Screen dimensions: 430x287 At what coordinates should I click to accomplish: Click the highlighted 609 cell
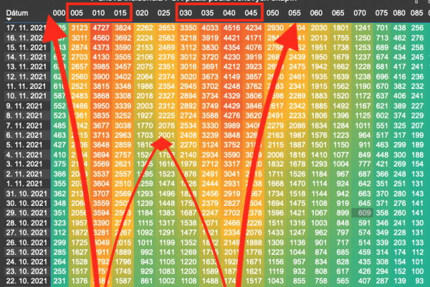pos(363,213)
